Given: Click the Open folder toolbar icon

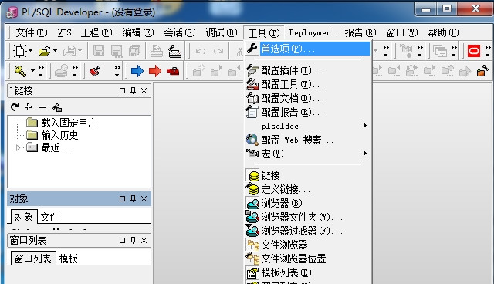Looking at the screenshot, I should click(45, 51).
